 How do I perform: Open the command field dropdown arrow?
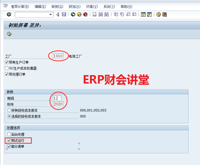pos(50,14)
